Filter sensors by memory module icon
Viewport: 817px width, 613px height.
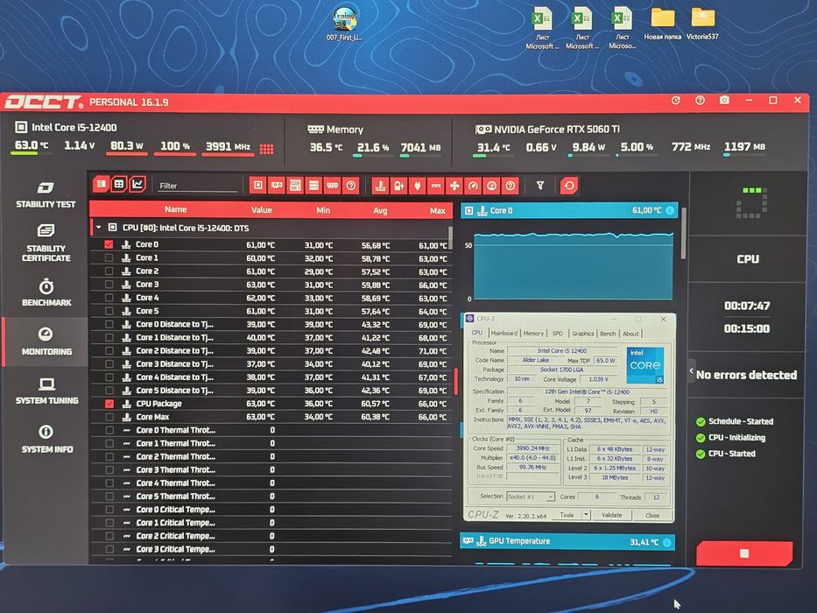[x=333, y=185]
